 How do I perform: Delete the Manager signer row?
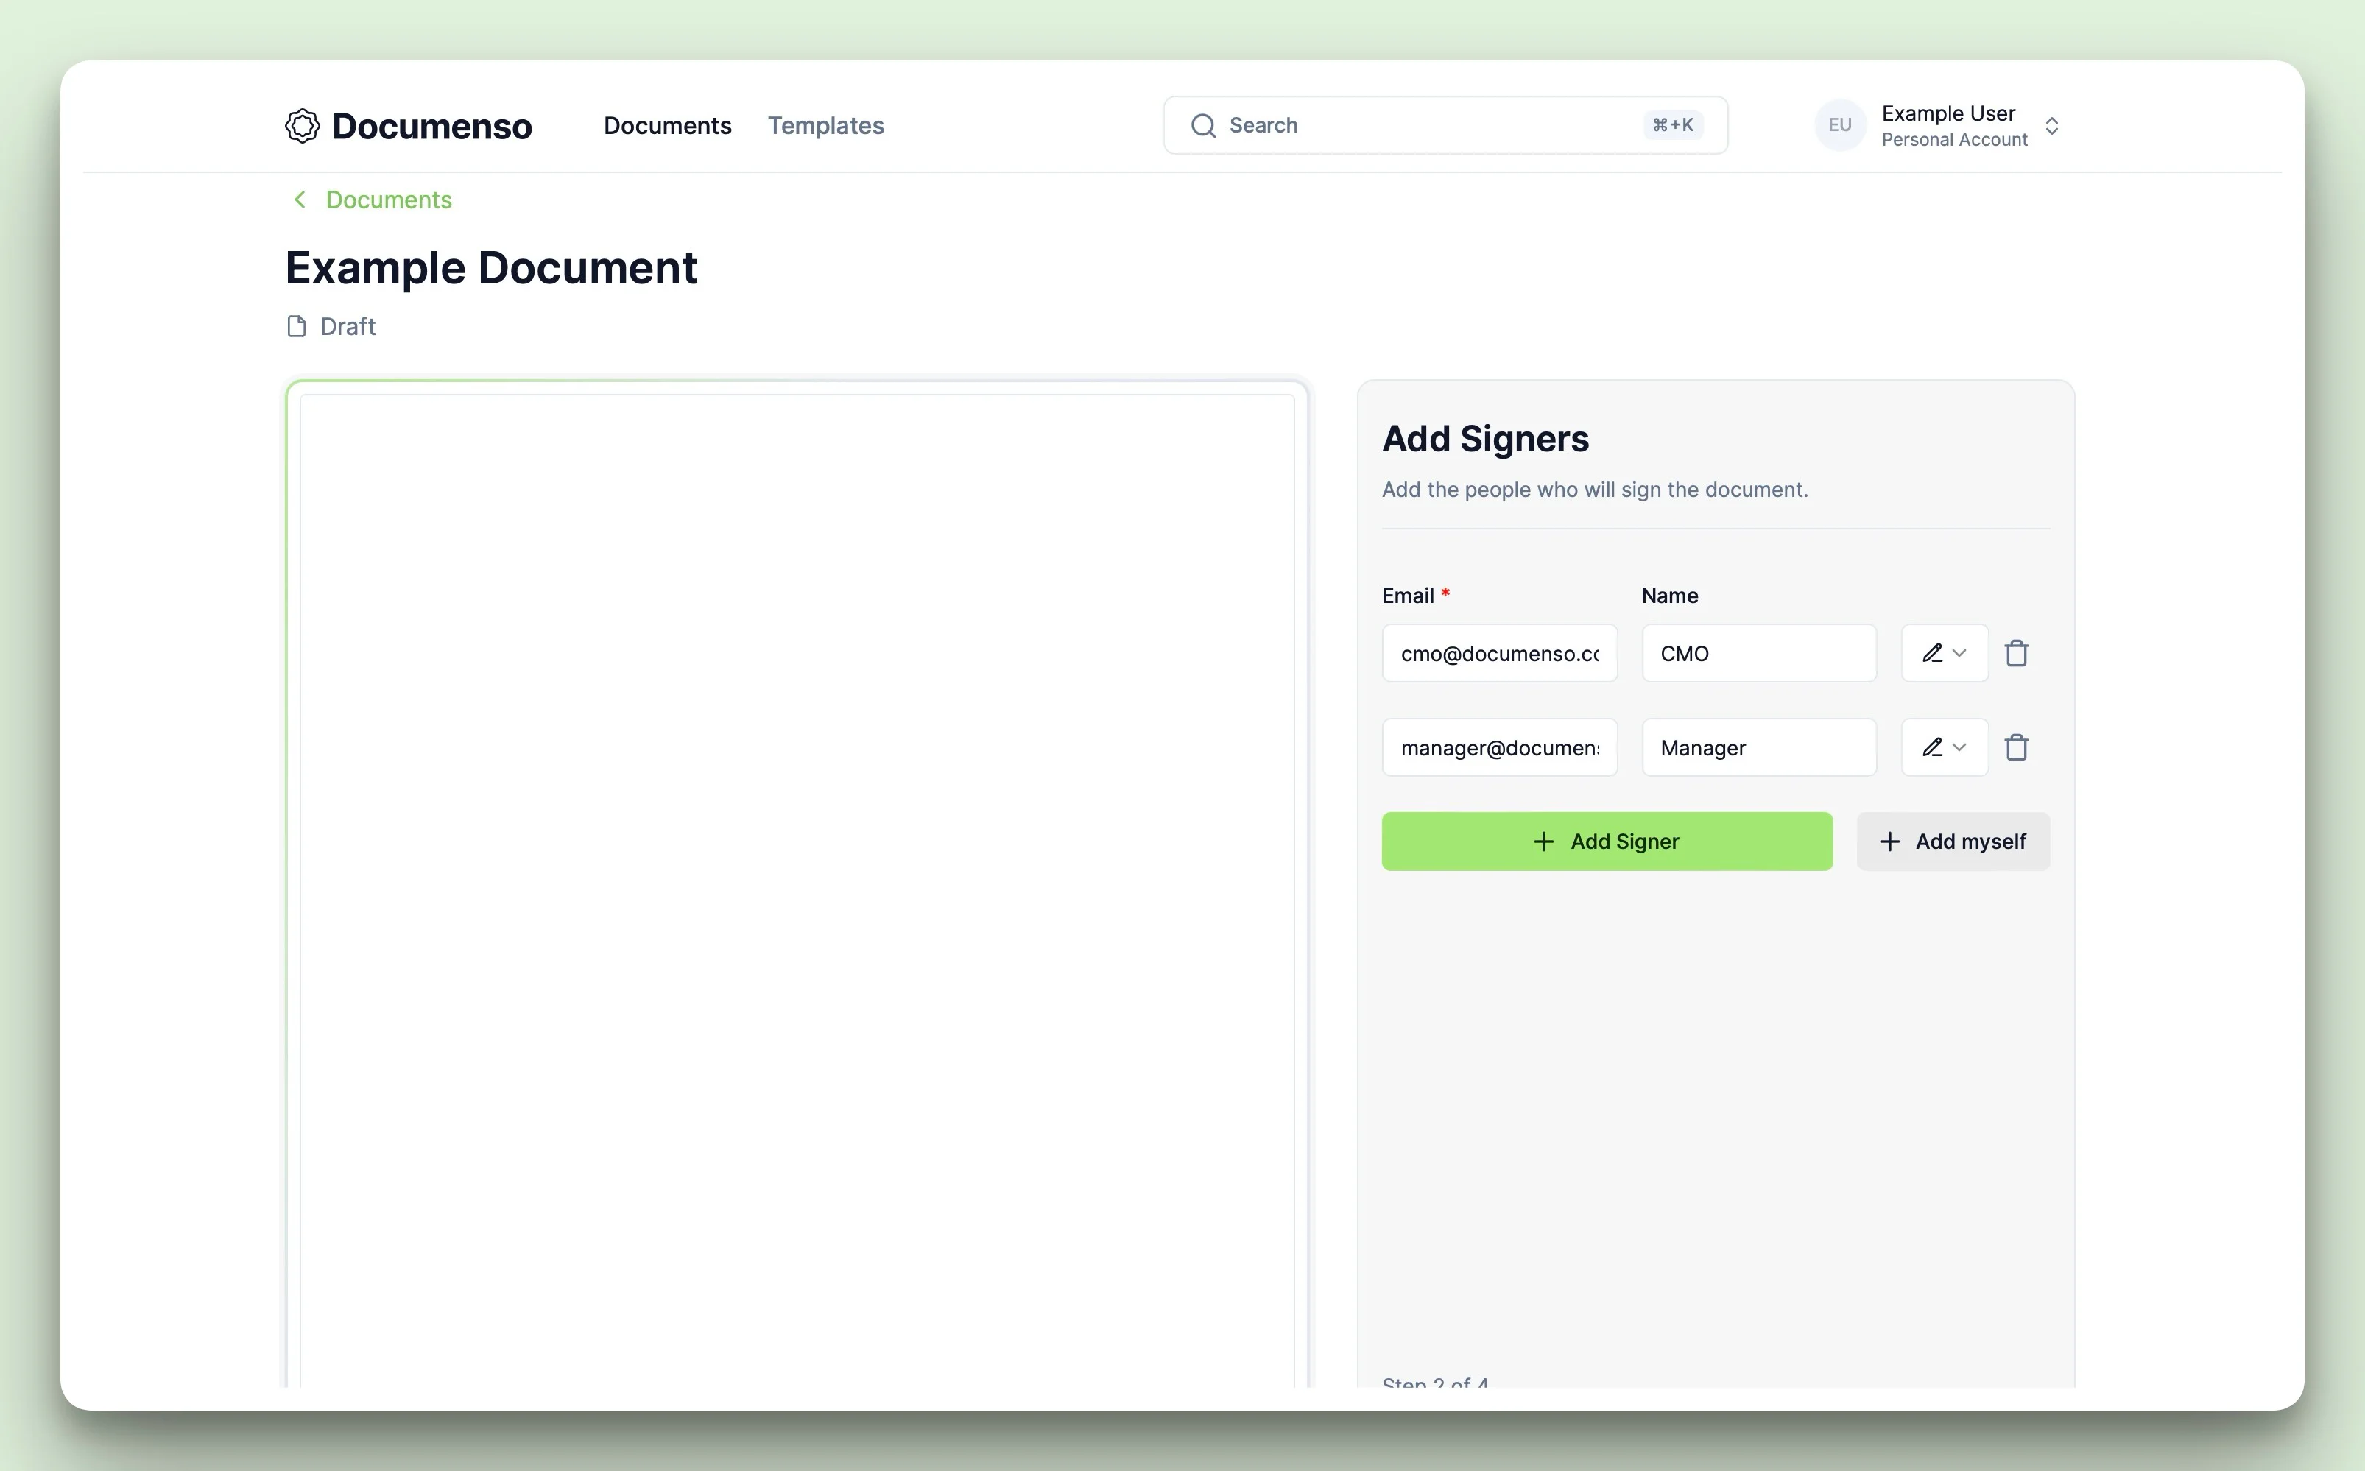pos(2016,747)
